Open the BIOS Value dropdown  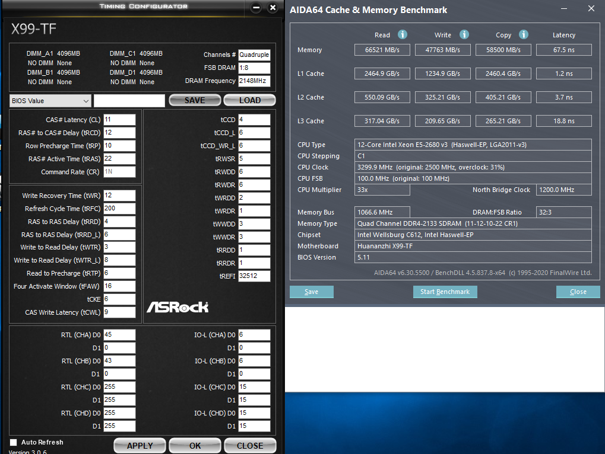pyautogui.click(x=50, y=101)
